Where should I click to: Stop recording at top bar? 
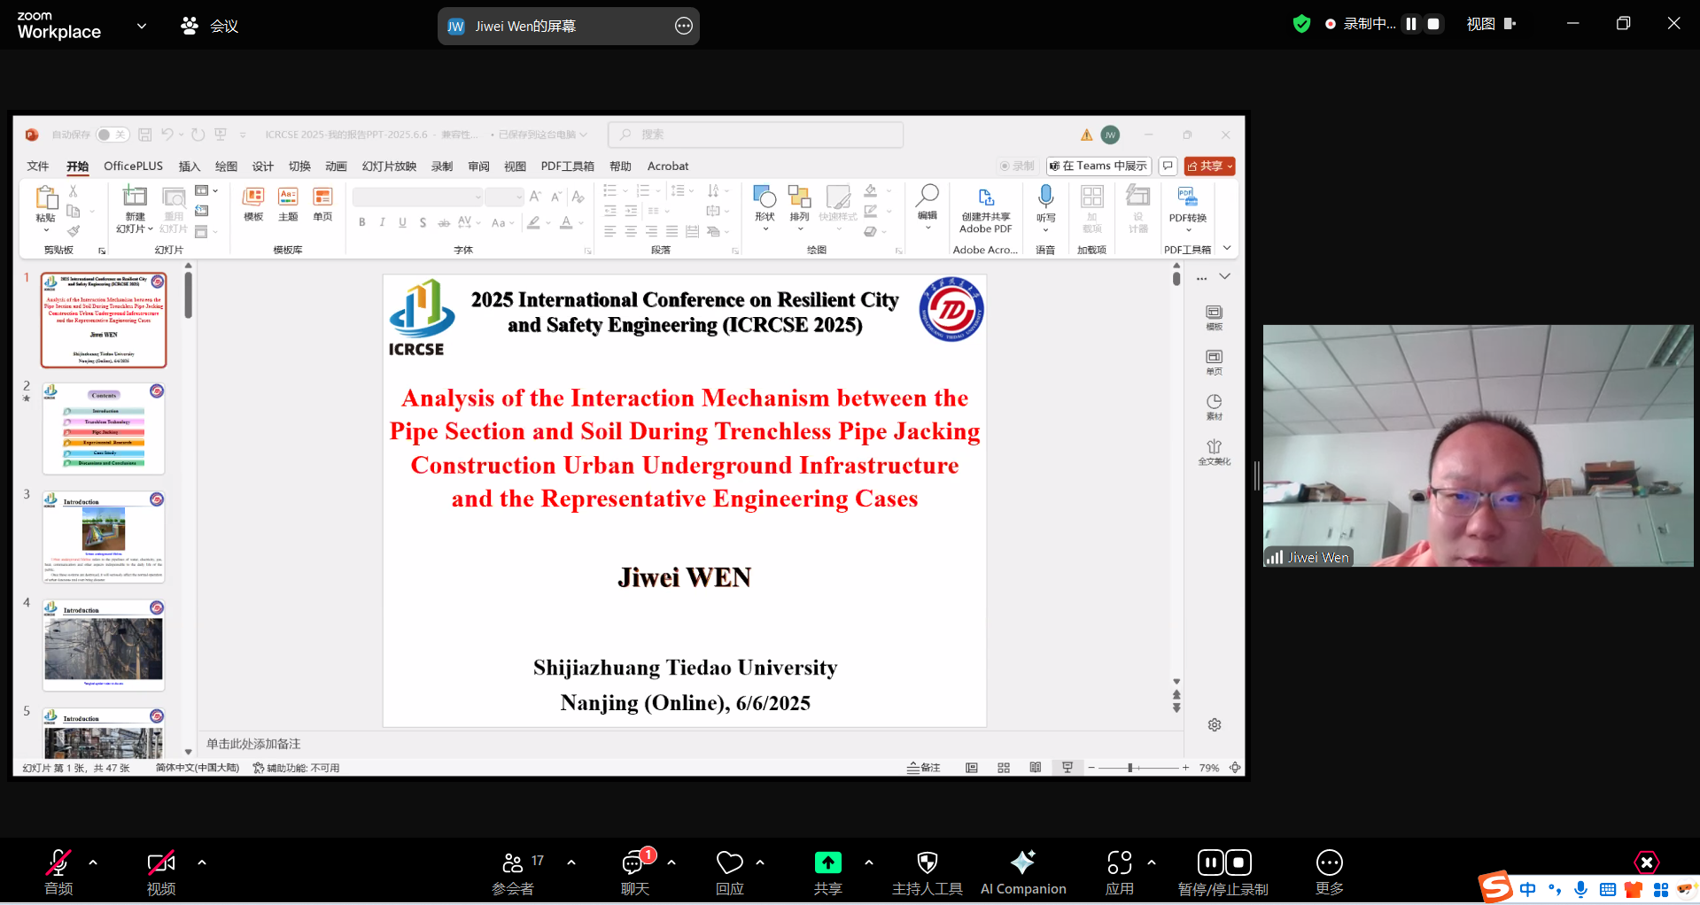(x=1433, y=24)
